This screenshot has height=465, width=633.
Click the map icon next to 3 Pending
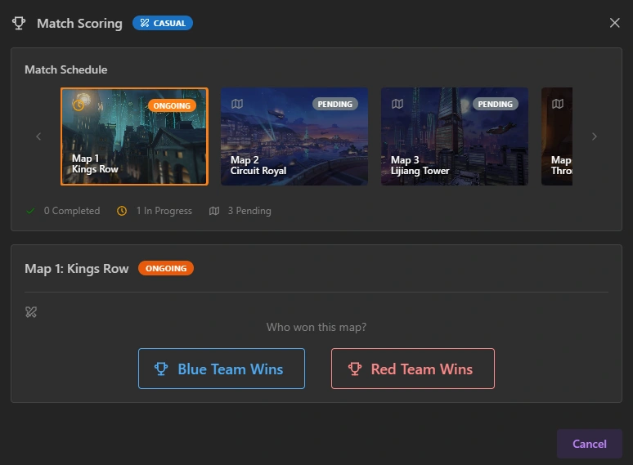214,211
